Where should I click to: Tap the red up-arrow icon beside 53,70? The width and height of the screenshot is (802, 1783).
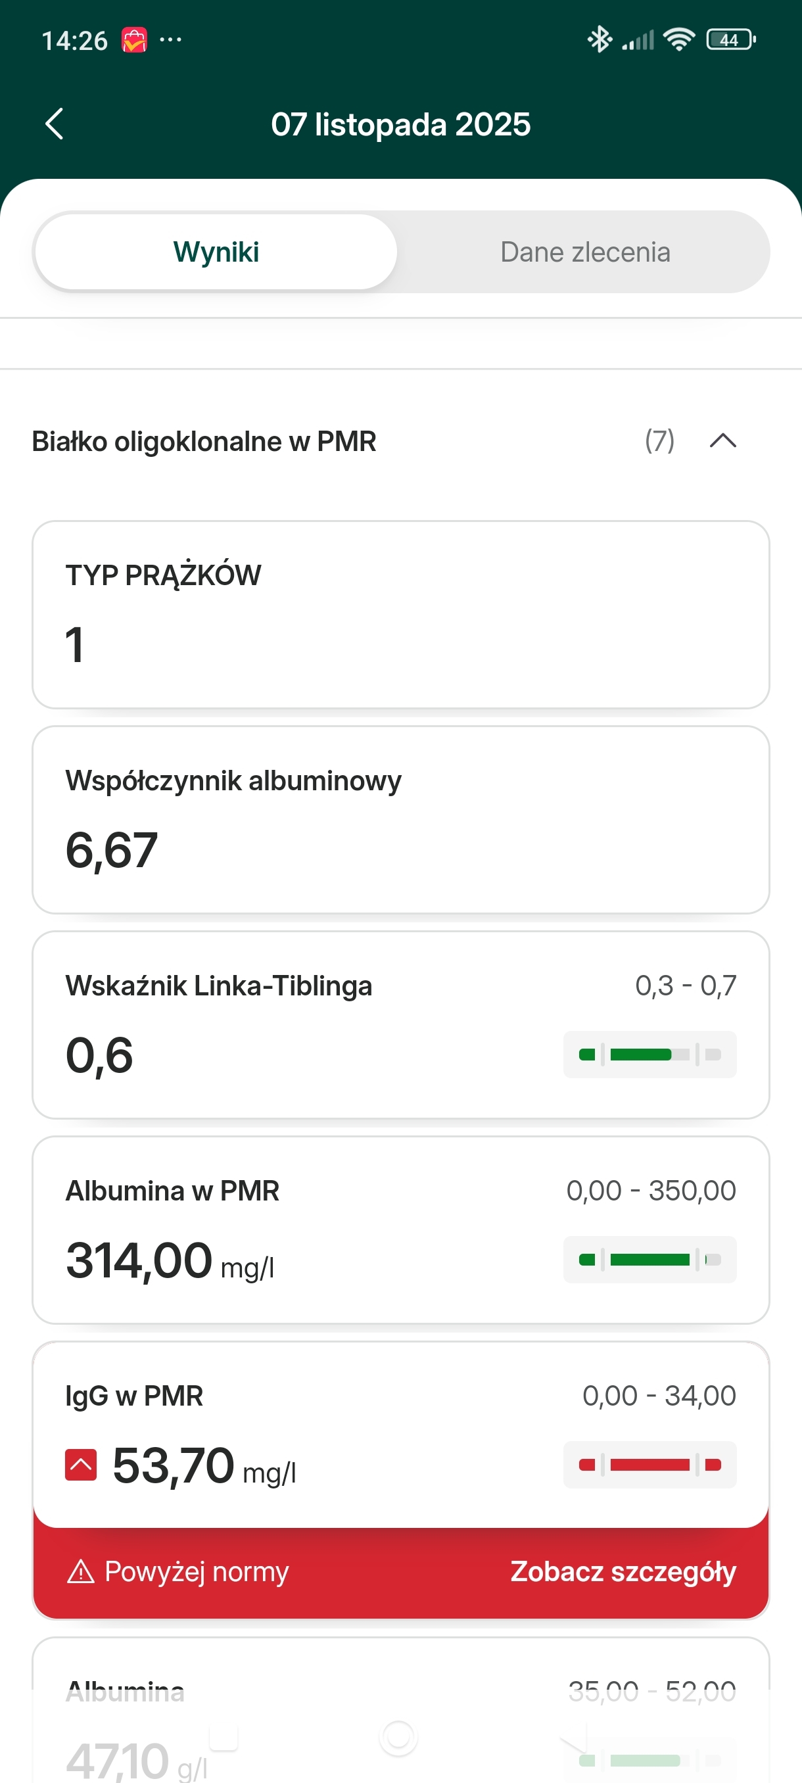click(x=81, y=1465)
